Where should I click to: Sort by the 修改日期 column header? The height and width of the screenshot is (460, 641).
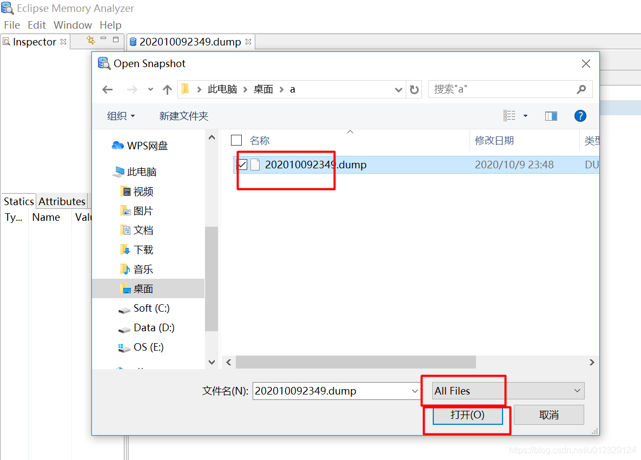click(x=494, y=140)
